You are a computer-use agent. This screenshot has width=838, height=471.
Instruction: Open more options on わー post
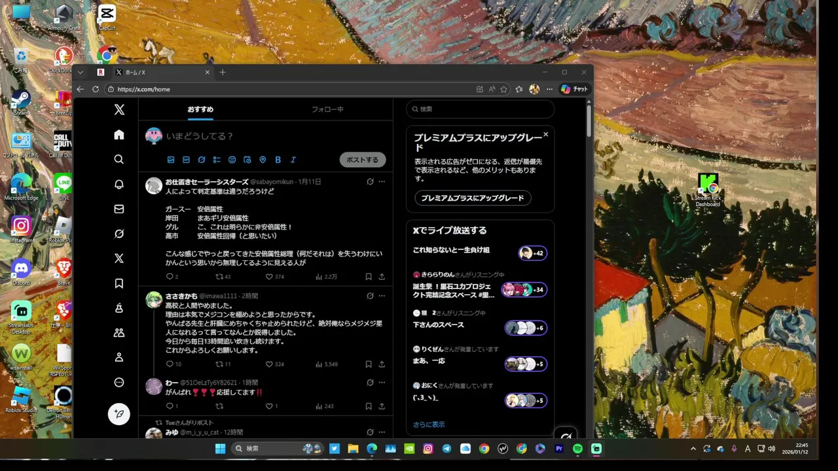[x=382, y=383]
